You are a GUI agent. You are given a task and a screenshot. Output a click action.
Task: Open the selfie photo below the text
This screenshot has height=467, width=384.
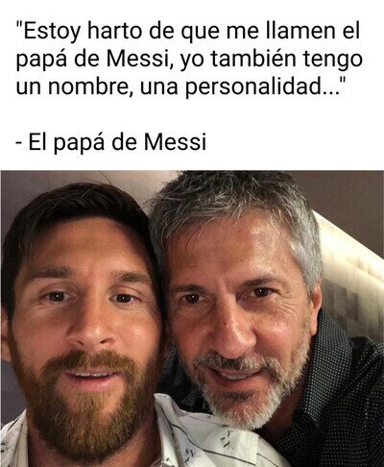coord(192,318)
